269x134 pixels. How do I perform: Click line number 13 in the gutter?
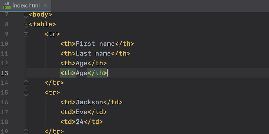coord(5,73)
